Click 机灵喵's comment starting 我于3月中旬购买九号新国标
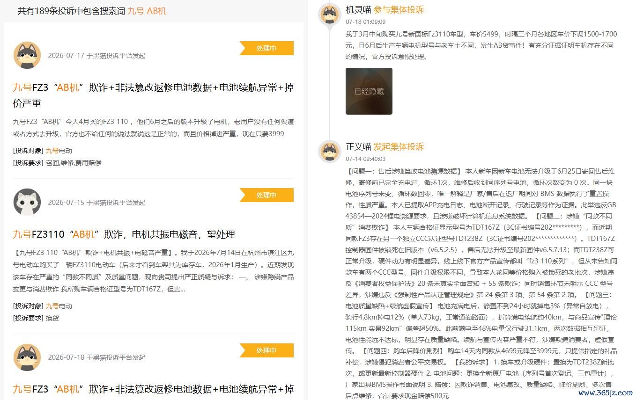Screen dimensions: 636x400 pyautogui.click(x=481, y=45)
